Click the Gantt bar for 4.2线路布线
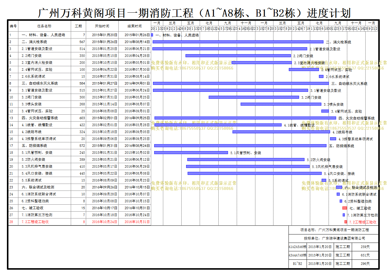The height and width of the screenshot is (276, 387). pyautogui.click(x=281, y=132)
